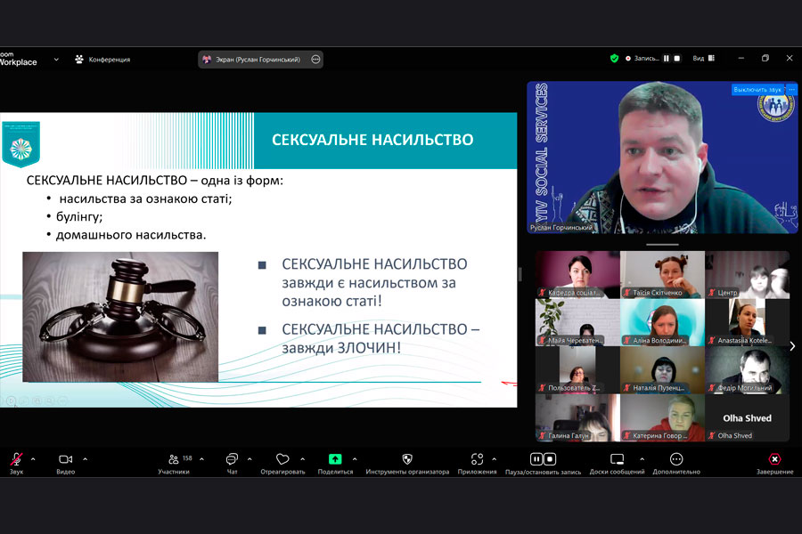Open the shared screen options ellipsis
802x534 pixels.
click(315, 60)
